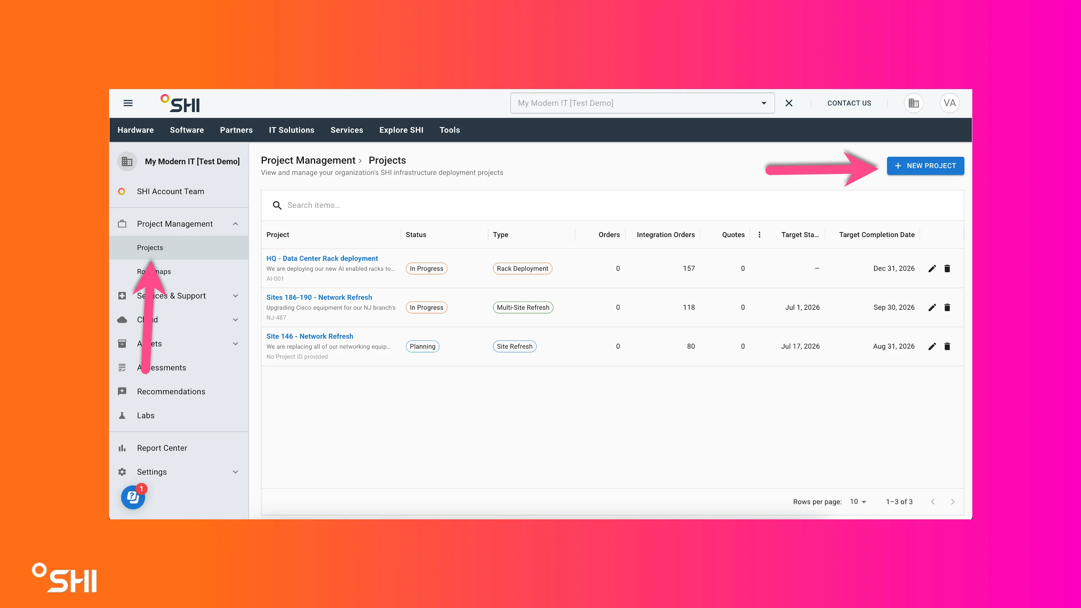The image size is (1081, 608).
Task: Open column options three-dot menu
Action: (760, 235)
